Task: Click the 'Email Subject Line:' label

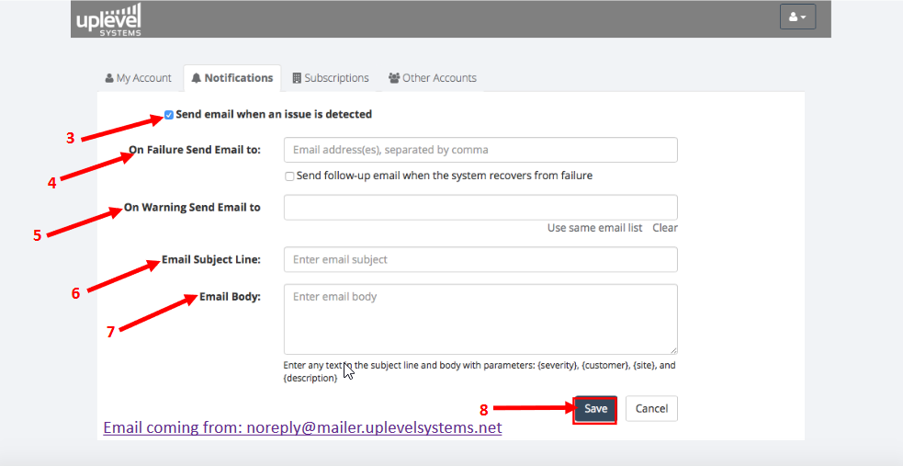Action: [x=211, y=260]
